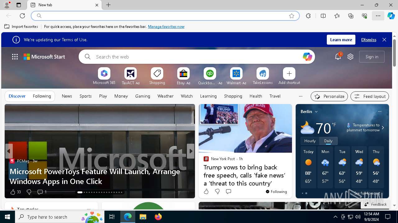Toggle Following for New York Post
Viewport: 398px width, 223px height.
pyautogui.click(x=276, y=191)
